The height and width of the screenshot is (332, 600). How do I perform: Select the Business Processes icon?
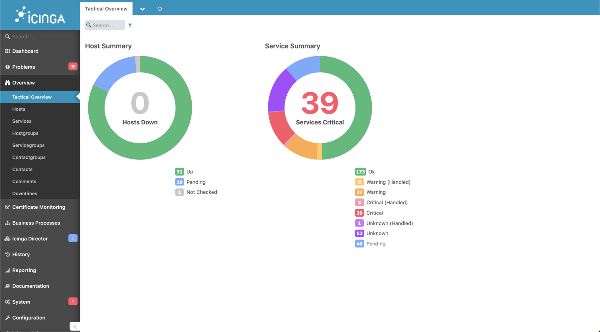(x=7, y=223)
